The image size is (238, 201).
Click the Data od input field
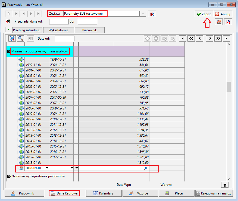point(65,39)
